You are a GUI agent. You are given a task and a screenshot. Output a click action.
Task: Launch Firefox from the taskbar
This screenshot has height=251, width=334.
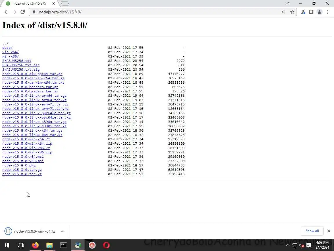click(35, 245)
